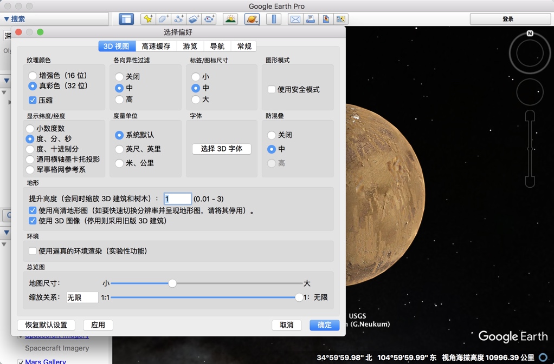Click the Save Image toolbar icon
The height and width of the screenshot is (364, 554).
point(326,19)
